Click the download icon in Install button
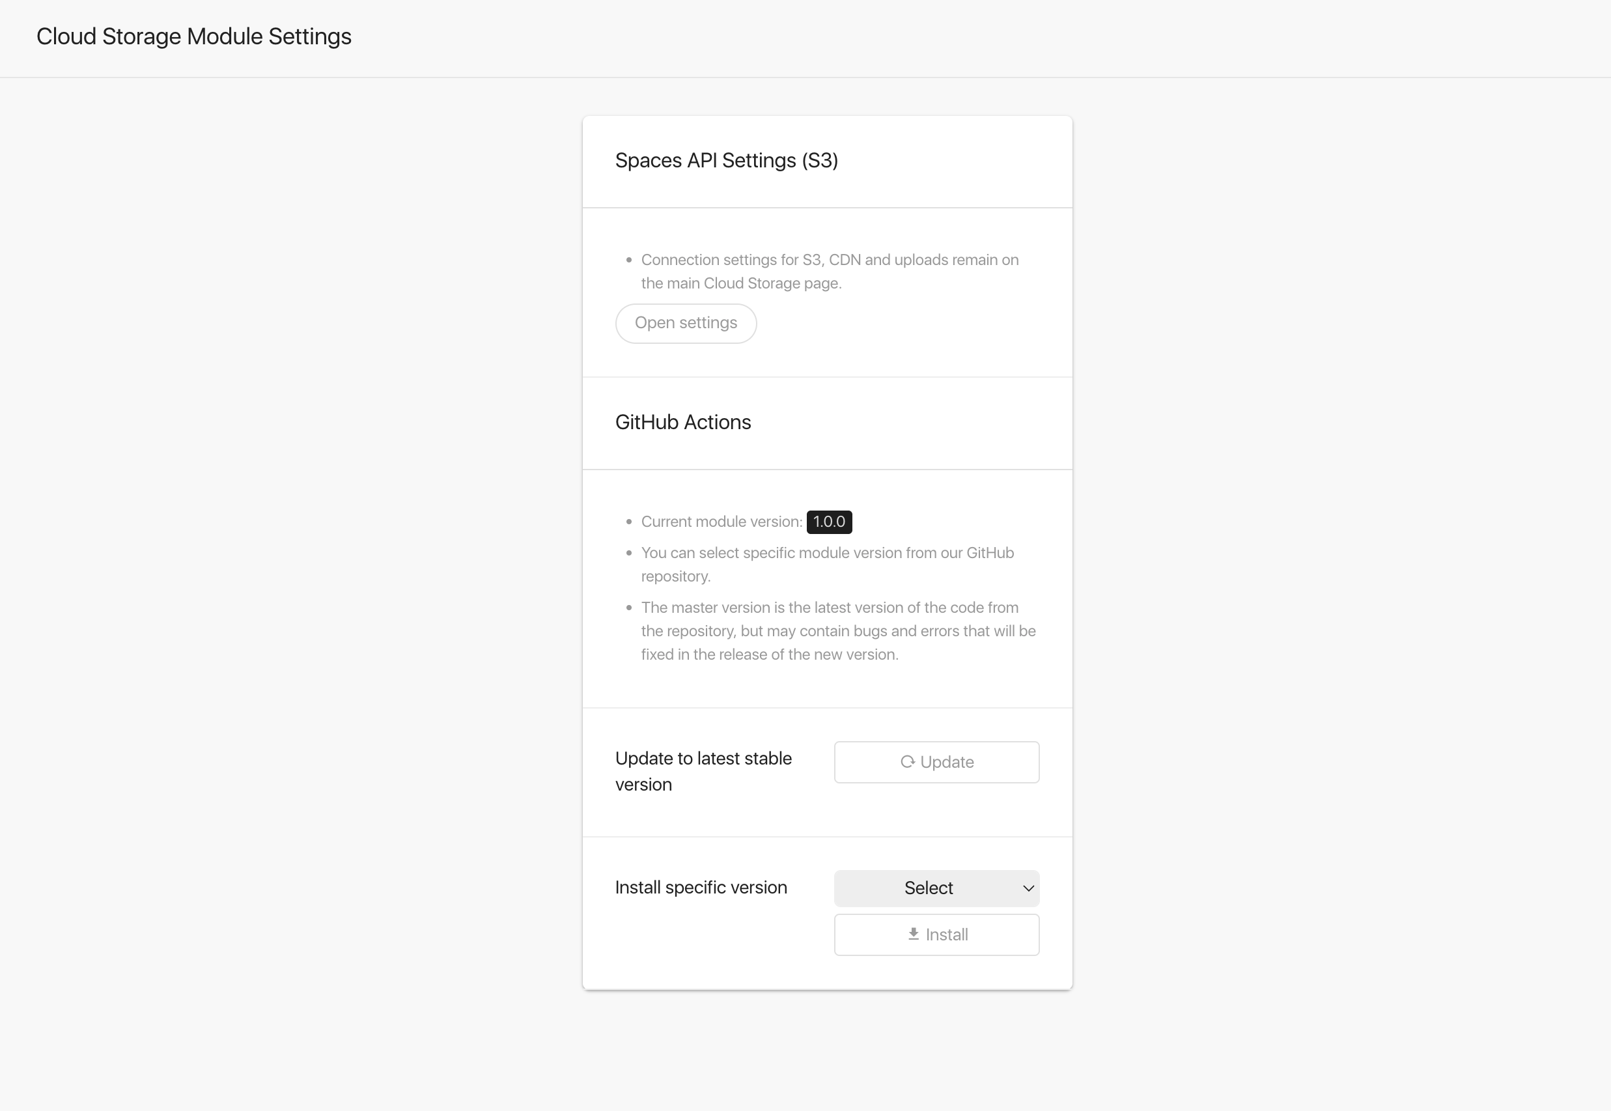Viewport: 1611px width, 1111px height. pyautogui.click(x=913, y=933)
